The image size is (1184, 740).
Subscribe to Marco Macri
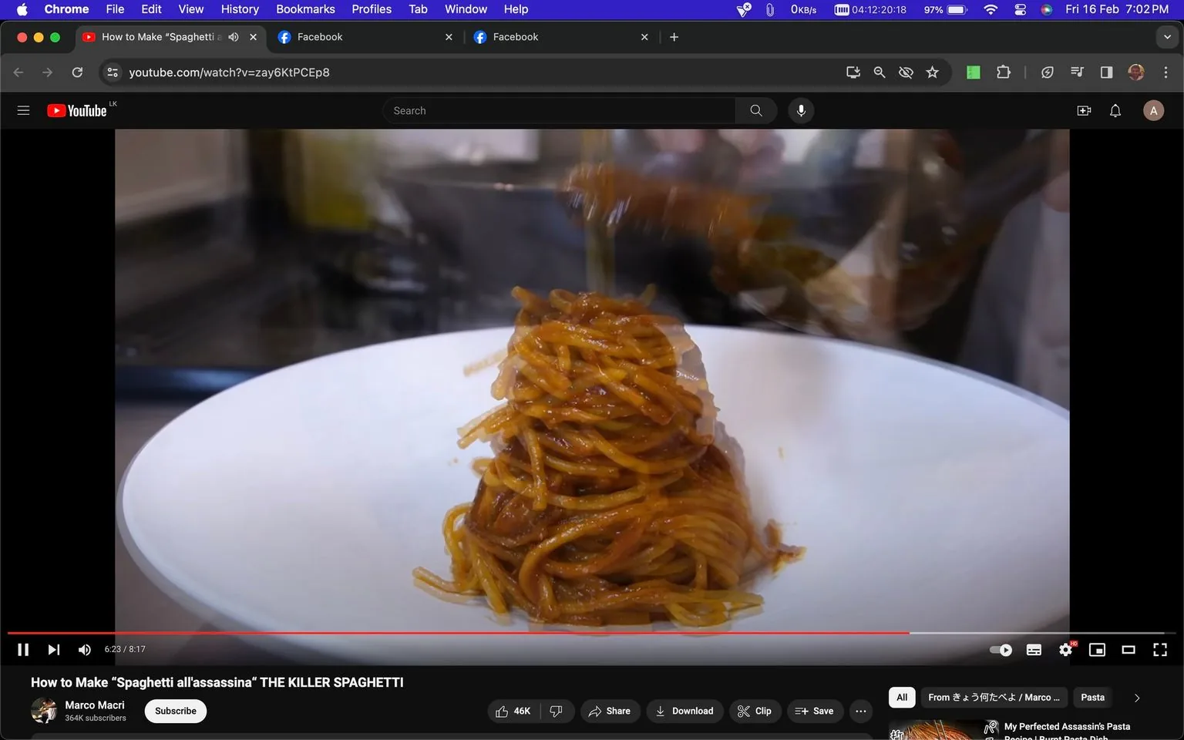(175, 711)
